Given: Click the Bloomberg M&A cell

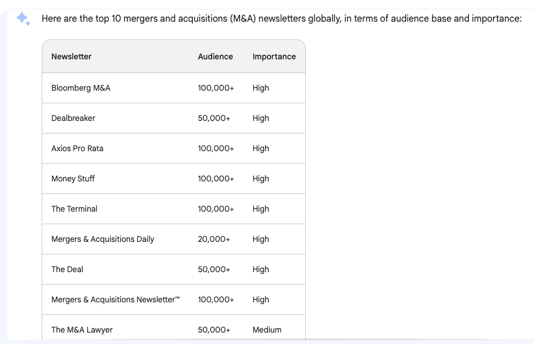Looking at the screenshot, I should (80, 88).
